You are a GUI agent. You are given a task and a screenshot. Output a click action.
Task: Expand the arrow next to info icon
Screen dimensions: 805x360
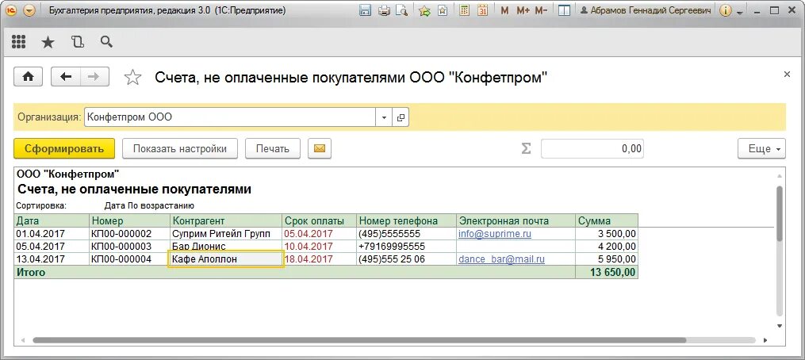[x=740, y=12]
